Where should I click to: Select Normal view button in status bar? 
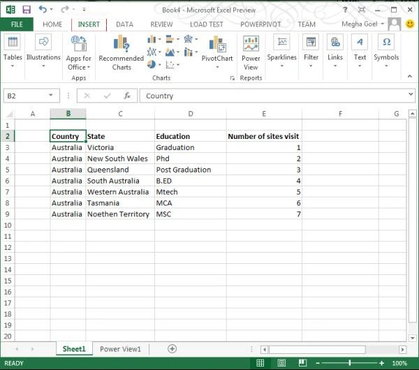260,363
